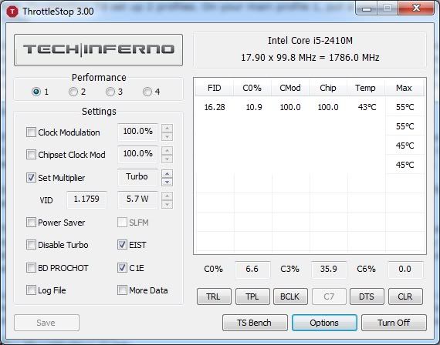Click the TechInferno logo banner
440x345 pixels.
[98, 50]
